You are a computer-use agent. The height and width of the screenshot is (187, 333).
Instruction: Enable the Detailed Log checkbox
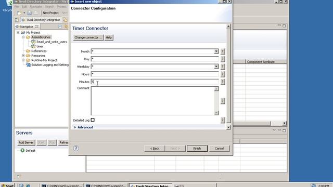pos(93,120)
